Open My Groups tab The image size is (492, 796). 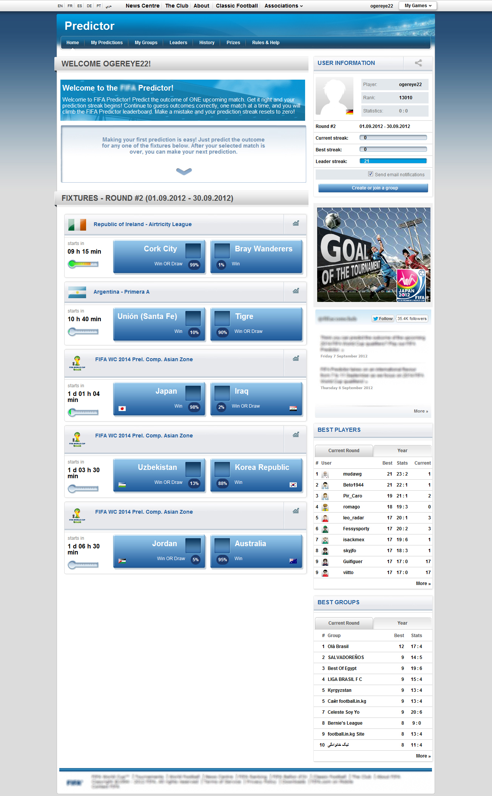pyautogui.click(x=146, y=43)
